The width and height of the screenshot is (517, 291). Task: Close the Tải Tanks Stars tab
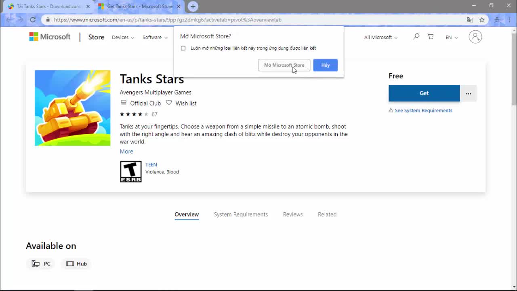[x=88, y=6]
